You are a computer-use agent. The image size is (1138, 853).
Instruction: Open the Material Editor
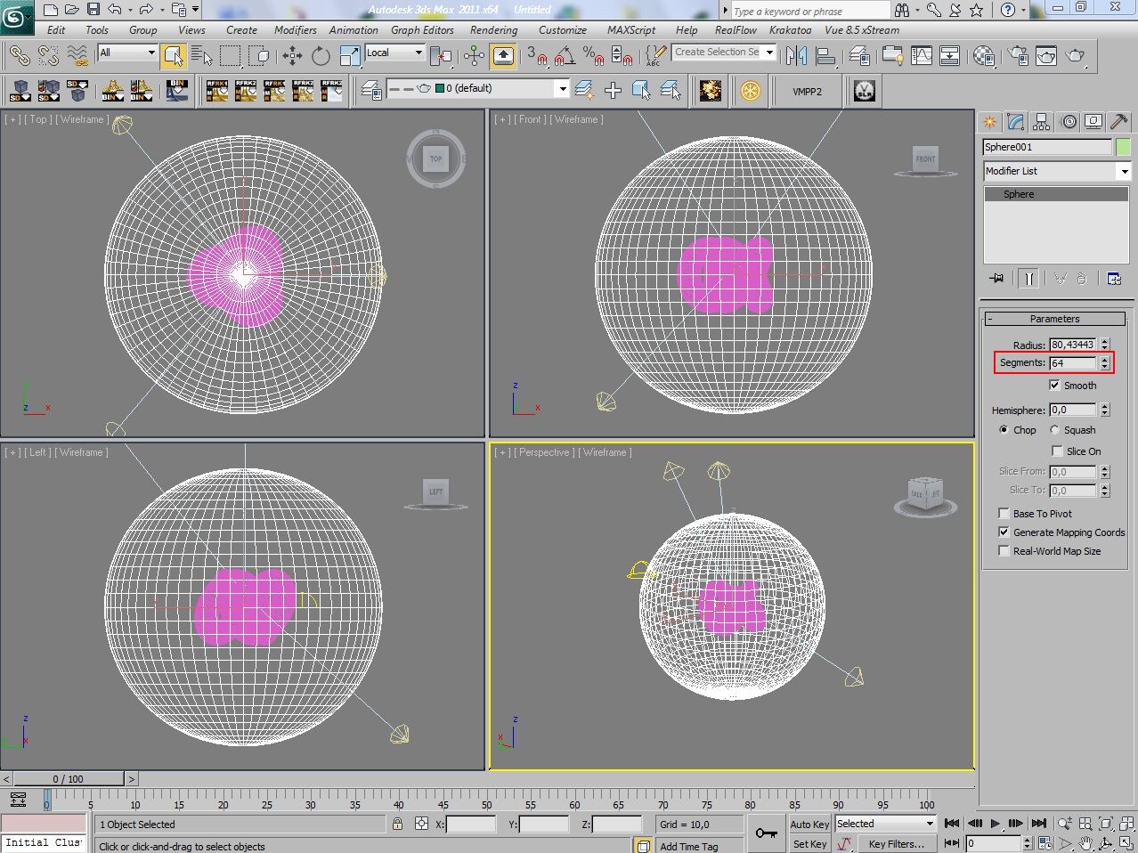(983, 56)
